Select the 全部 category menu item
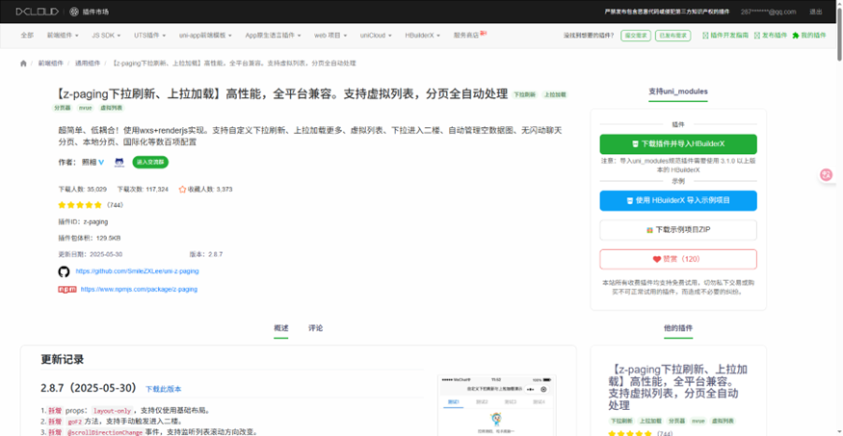The height and width of the screenshot is (436, 843). tap(27, 35)
